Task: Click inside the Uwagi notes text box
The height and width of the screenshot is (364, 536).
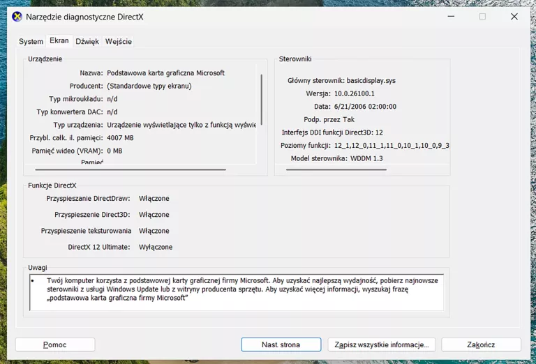Action: 237,292
